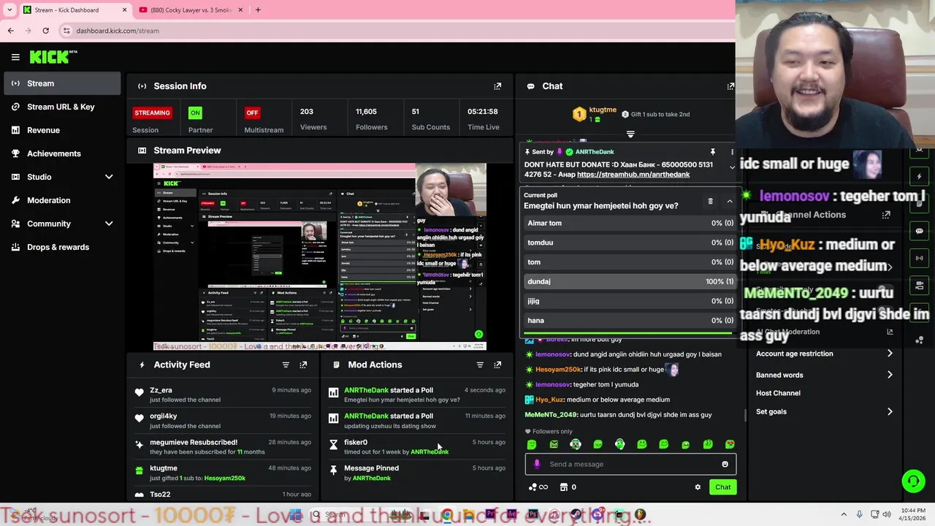Image resolution: width=935 pixels, height=526 pixels.
Task: Select the jijig poll option
Action: (630, 301)
